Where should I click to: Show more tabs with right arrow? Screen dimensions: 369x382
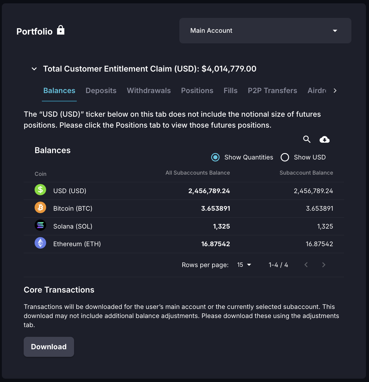tap(335, 91)
